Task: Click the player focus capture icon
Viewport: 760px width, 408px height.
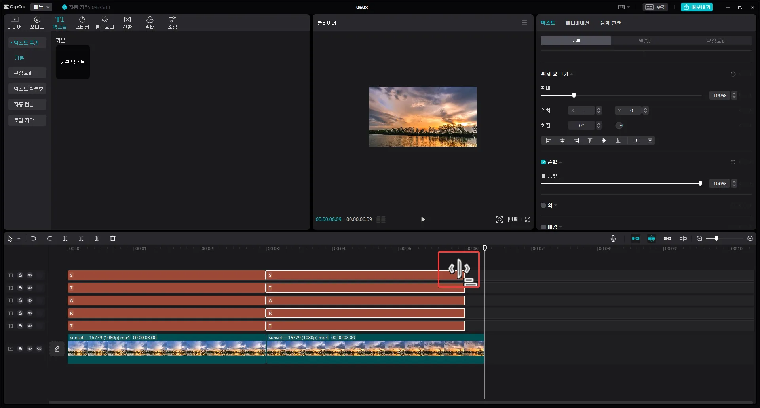Action: click(x=500, y=219)
